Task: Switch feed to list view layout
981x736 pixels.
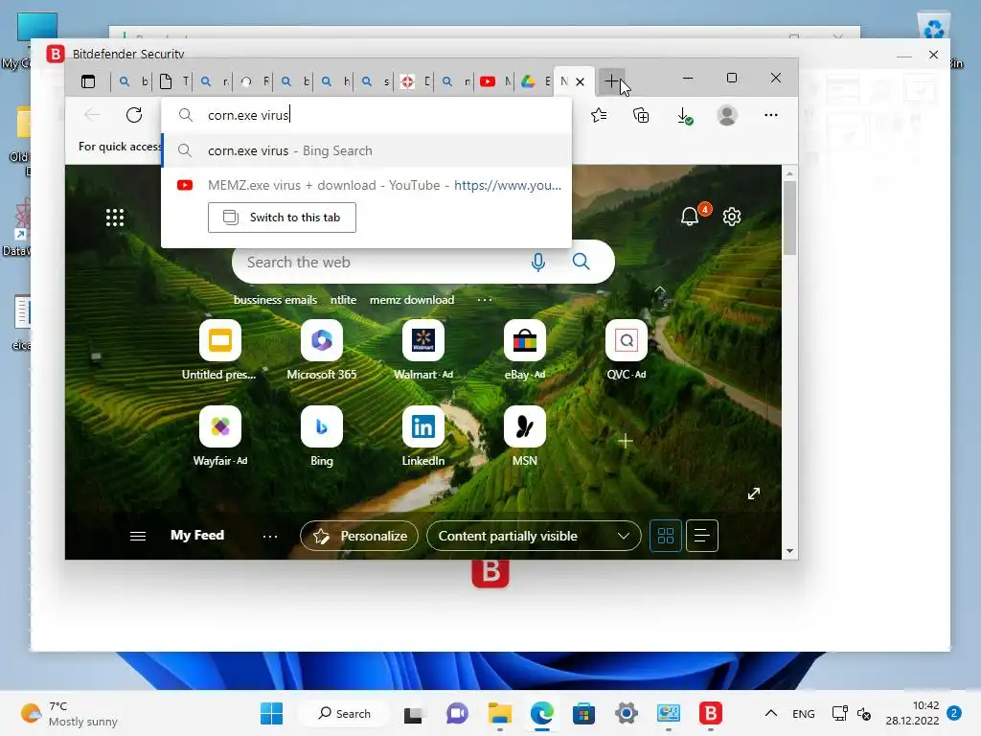Action: 702,536
